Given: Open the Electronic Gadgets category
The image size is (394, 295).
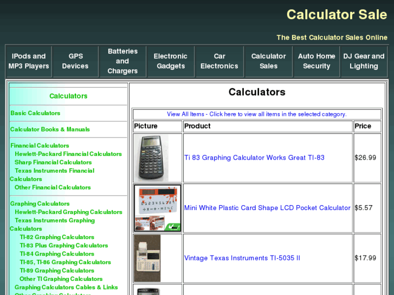Looking at the screenshot, I should [x=170, y=61].
